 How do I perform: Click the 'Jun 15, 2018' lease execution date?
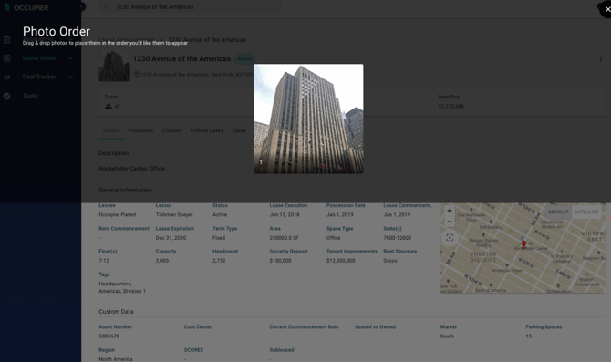point(285,214)
